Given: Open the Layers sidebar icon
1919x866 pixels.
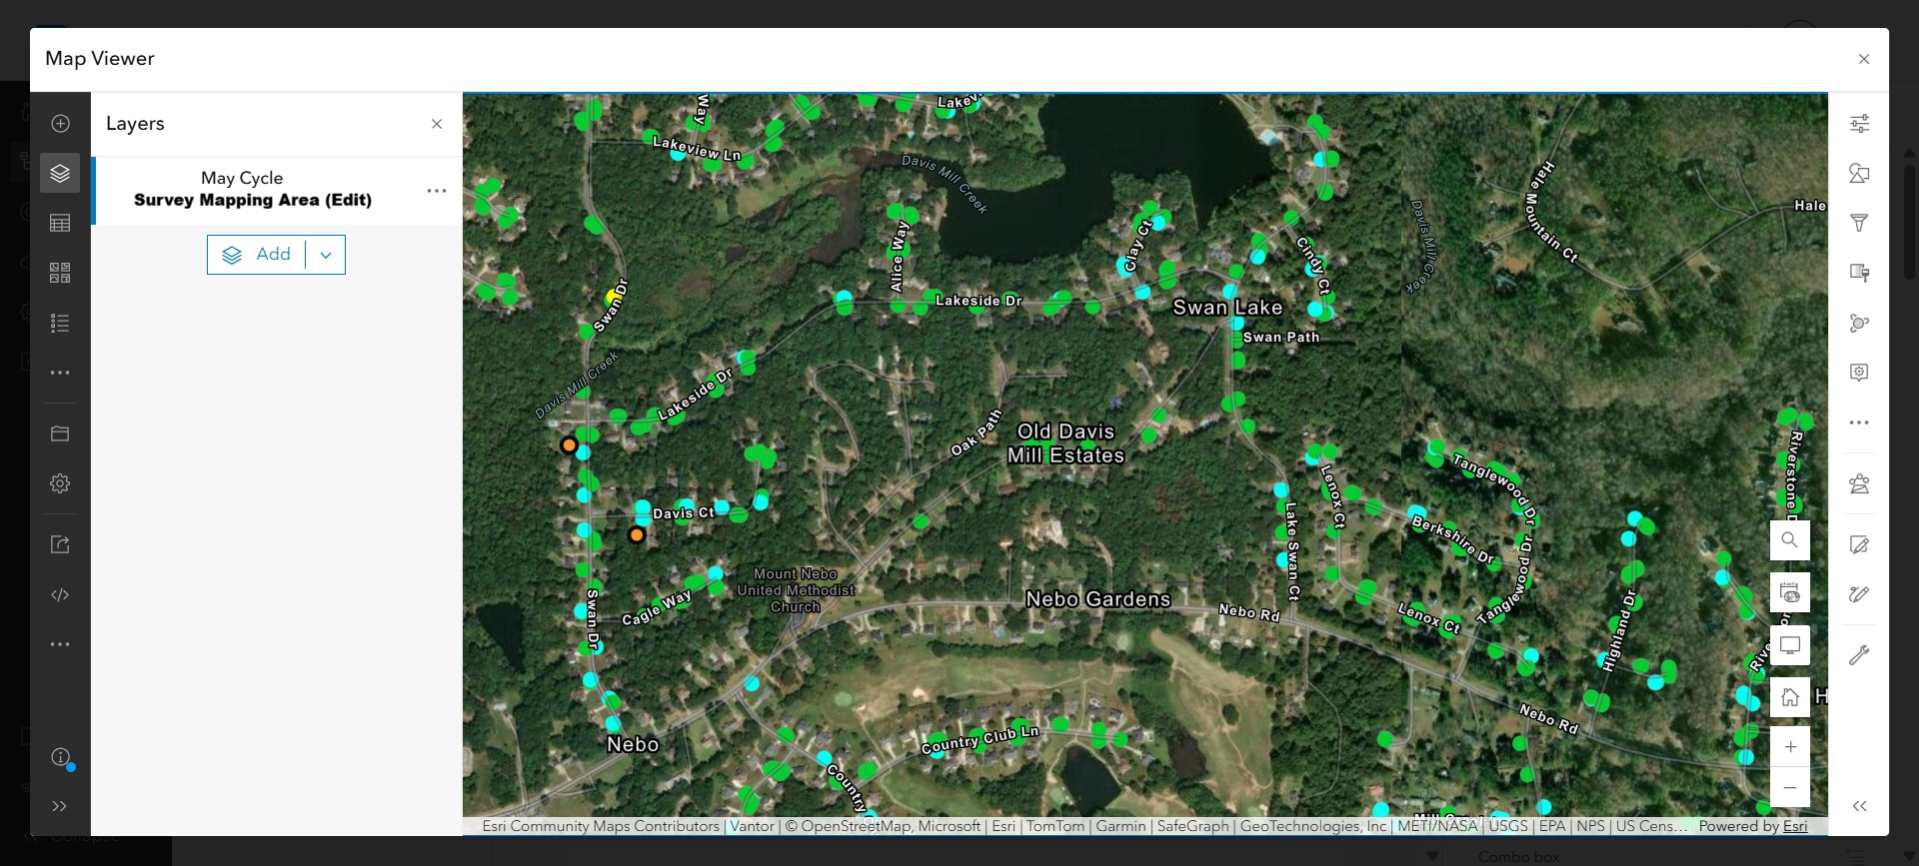Looking at the screenshot, I should pyautogui.click(x=60, y=173).
